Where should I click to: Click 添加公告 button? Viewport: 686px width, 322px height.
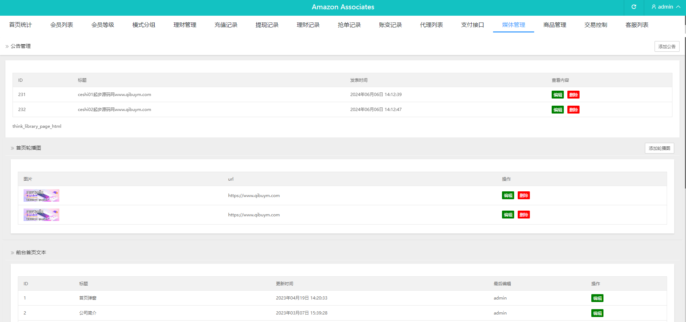(x=667, y=46)
